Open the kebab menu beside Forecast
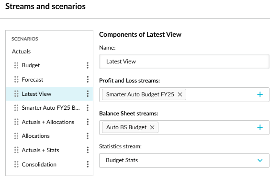This screenshot has height=176, width=270. pos(88,80)
